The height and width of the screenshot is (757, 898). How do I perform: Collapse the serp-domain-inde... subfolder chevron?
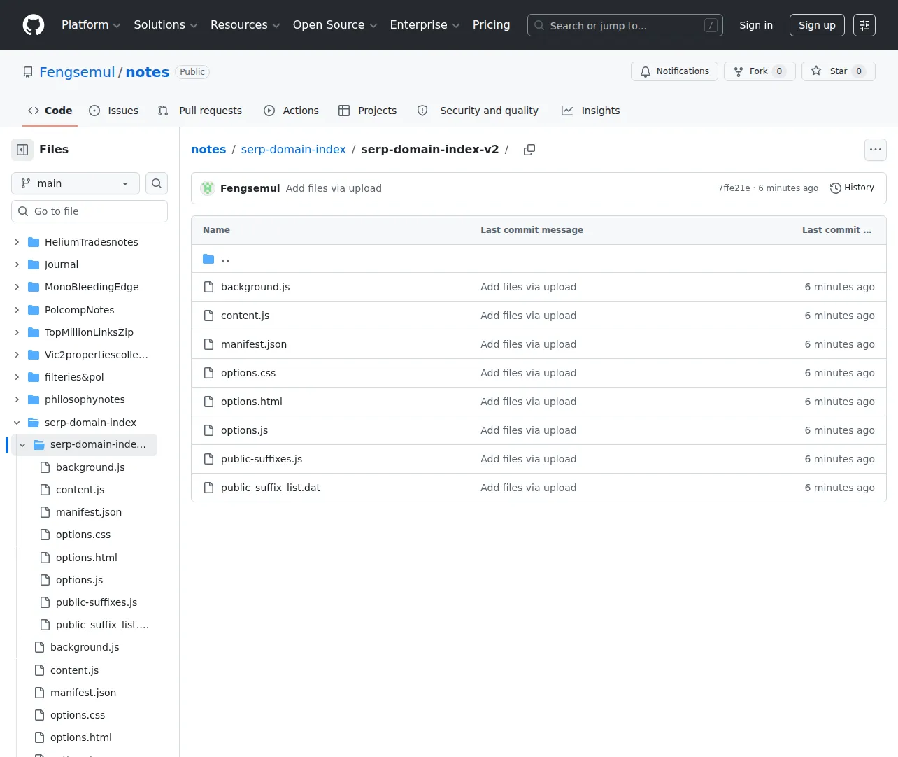[x=22, y=445]
